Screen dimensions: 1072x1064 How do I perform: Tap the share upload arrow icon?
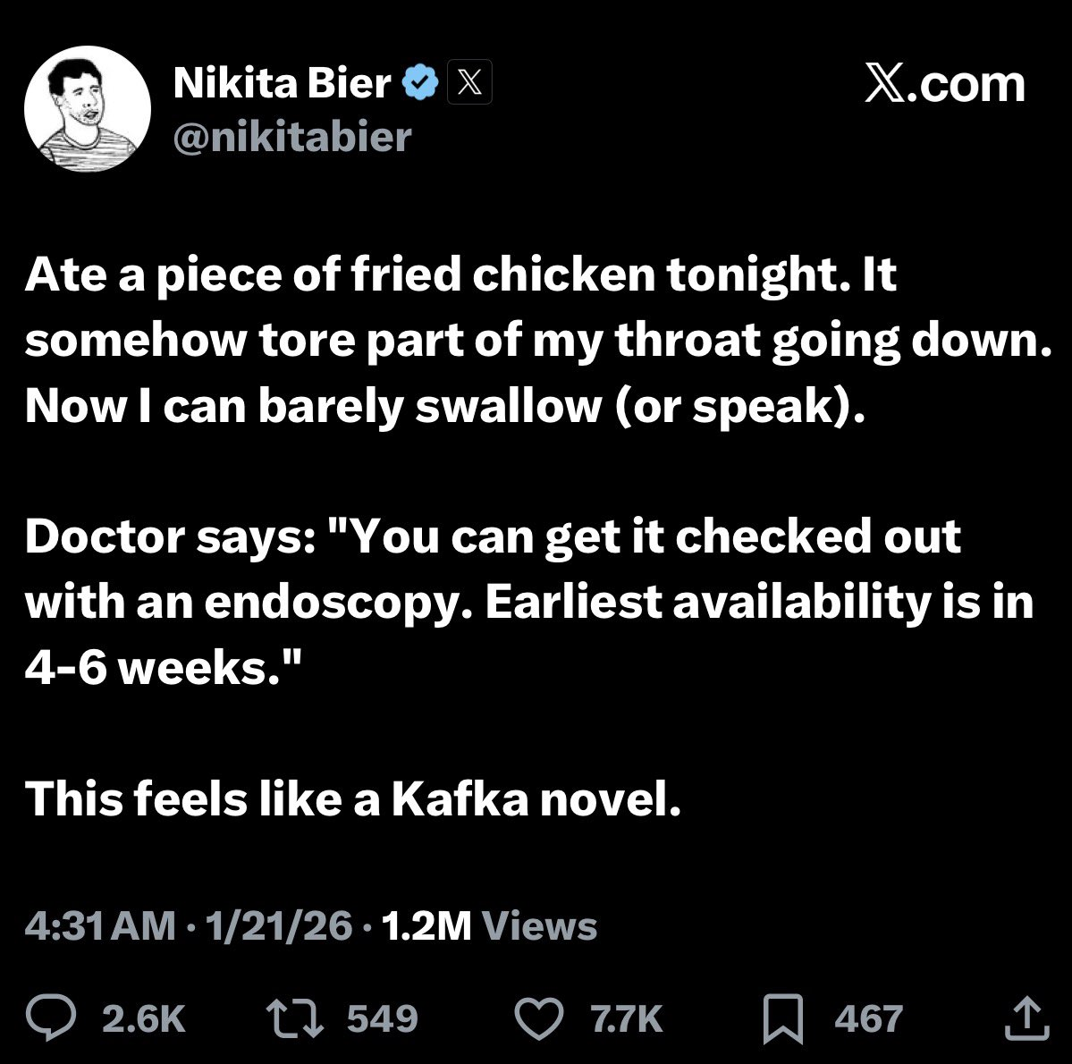click(1024, 1018)
